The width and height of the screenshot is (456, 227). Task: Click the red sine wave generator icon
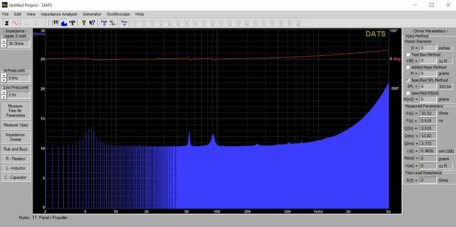pyautogui.click(x=15, y=23)
